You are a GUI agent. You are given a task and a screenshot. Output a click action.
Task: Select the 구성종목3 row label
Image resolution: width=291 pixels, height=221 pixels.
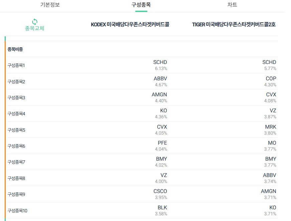(16, 98)
